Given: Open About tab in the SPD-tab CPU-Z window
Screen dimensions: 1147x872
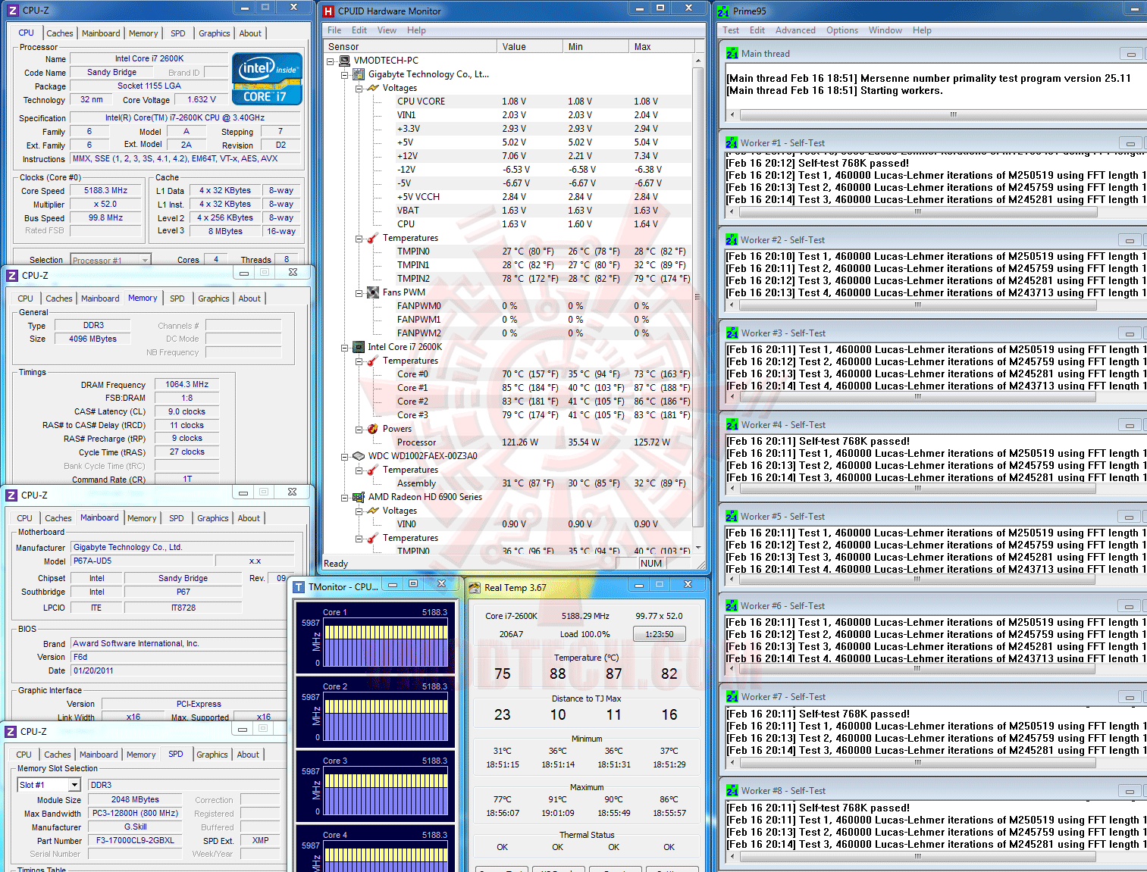Looking at the screenshot, I should [248, 755].
